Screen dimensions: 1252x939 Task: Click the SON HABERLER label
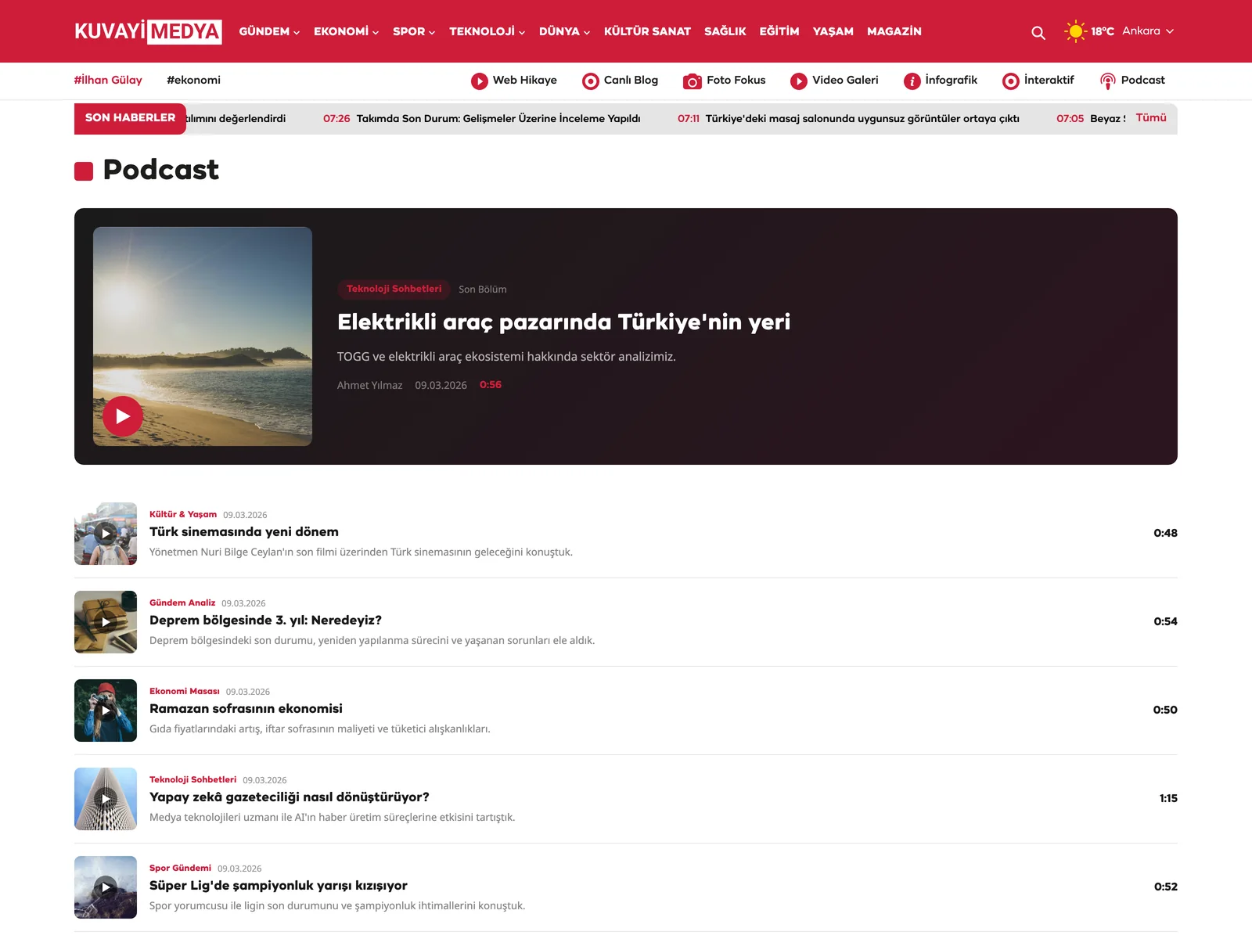[130, 118]
